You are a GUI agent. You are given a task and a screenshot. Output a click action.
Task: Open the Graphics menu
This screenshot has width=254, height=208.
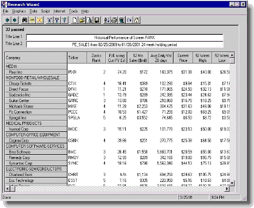[19, 11]
